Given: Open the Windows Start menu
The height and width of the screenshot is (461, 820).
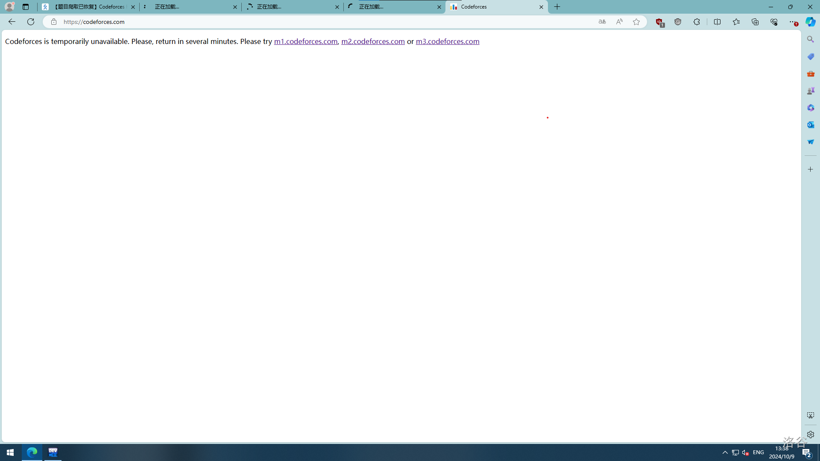Looking at the screenshot, I should point(10,452).
